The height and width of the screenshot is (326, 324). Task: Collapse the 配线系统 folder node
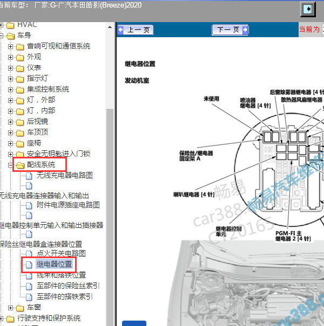[11, 165]
